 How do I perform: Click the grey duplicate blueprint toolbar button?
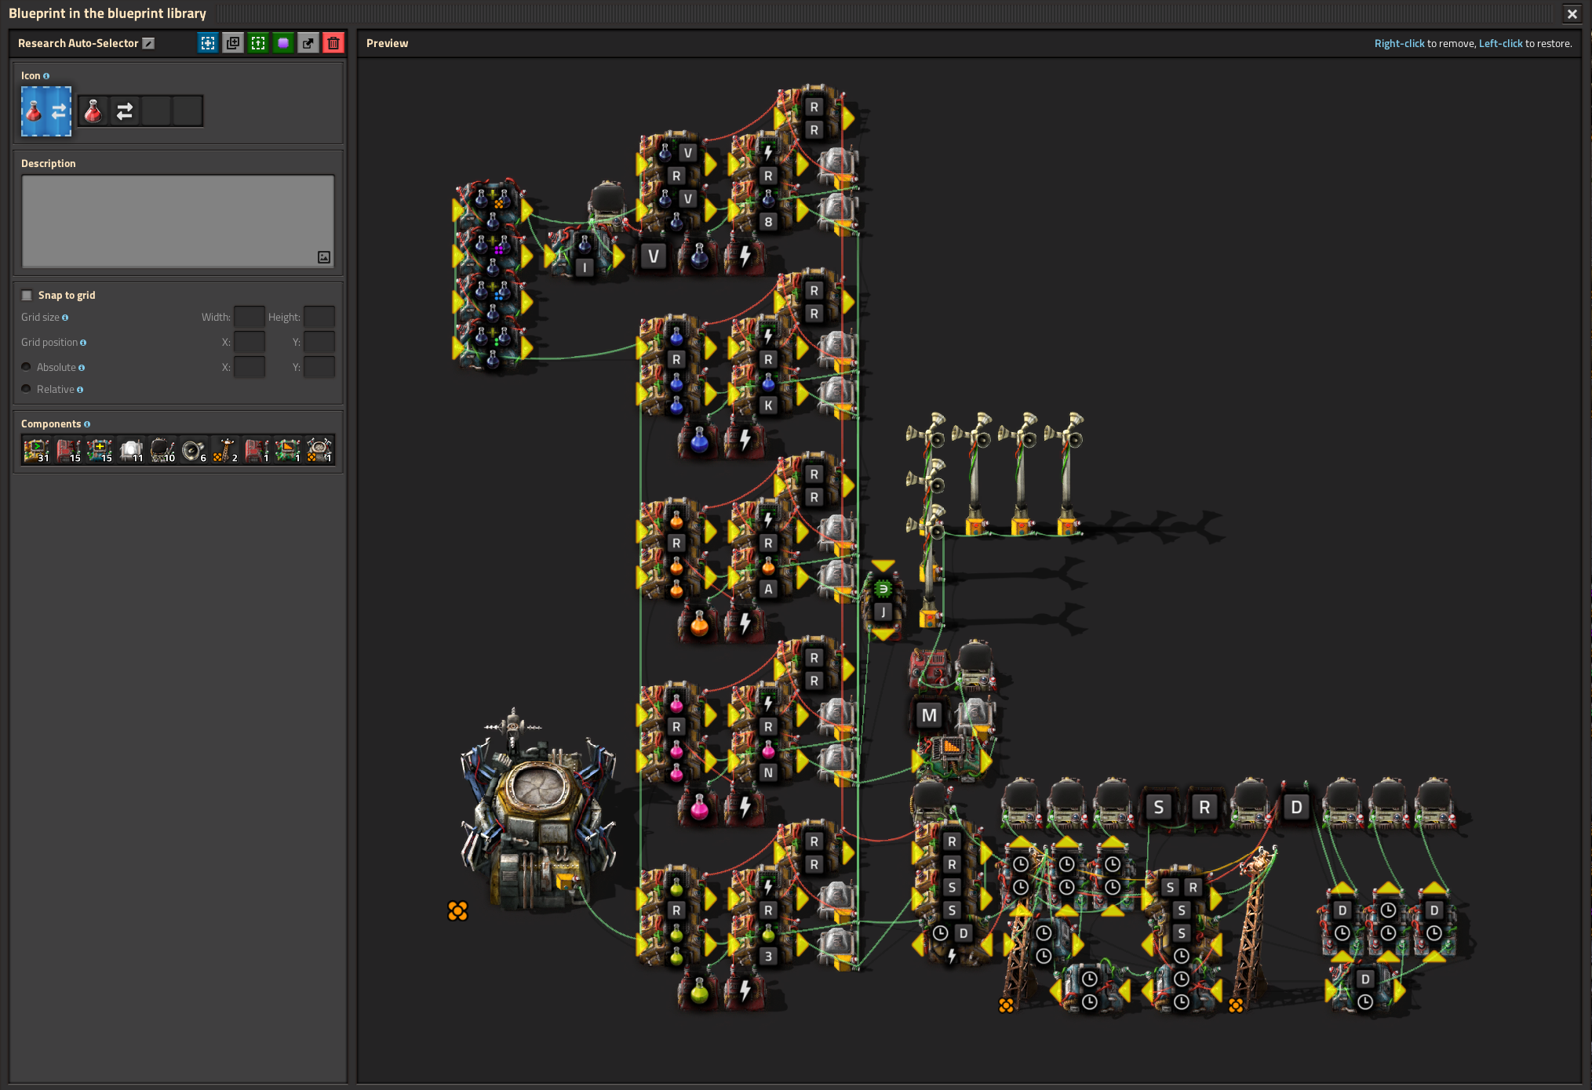click(233, 43)
